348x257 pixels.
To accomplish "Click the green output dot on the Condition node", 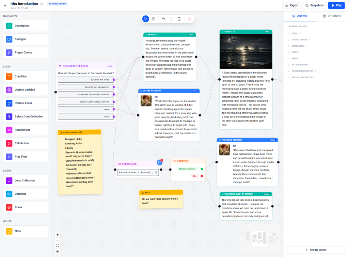I will [202, 169].
